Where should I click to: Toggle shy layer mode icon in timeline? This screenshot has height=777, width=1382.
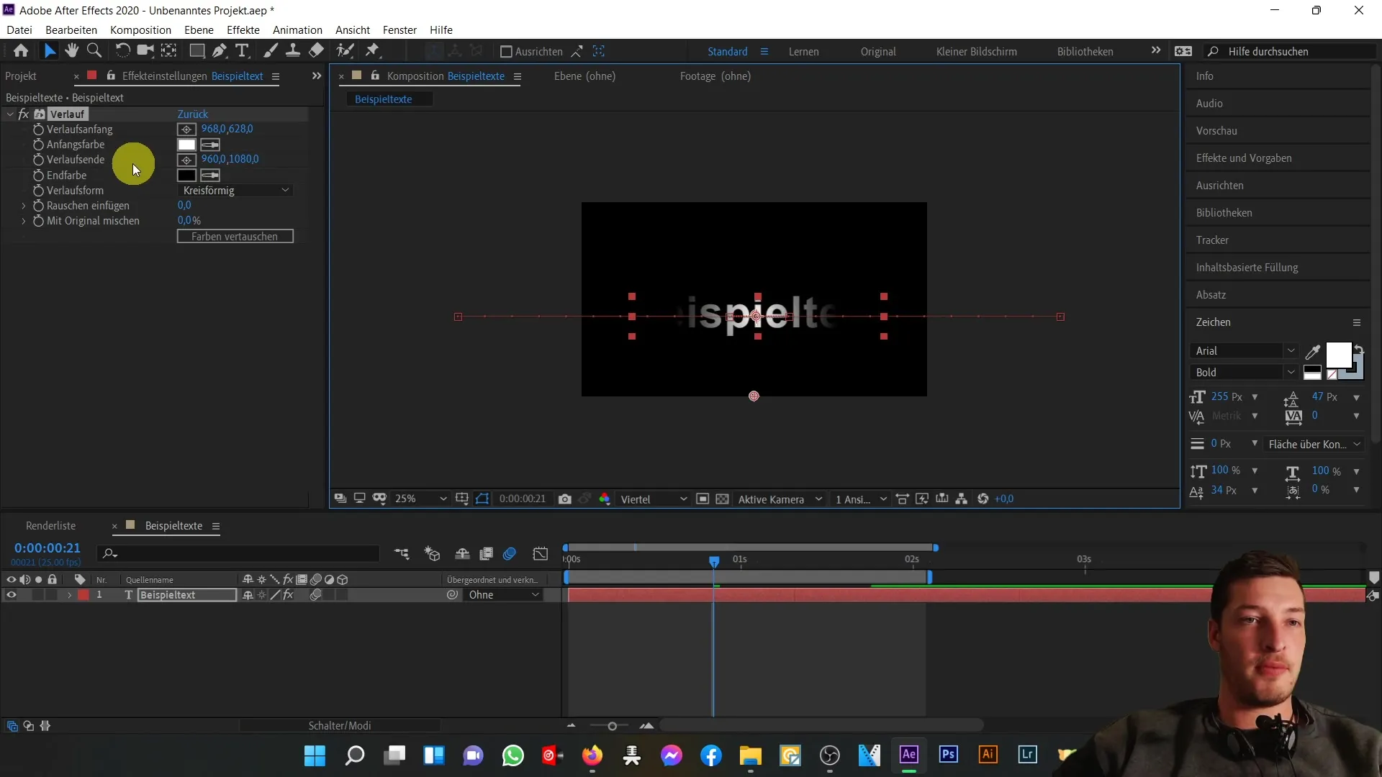click(x=462, y=554)
